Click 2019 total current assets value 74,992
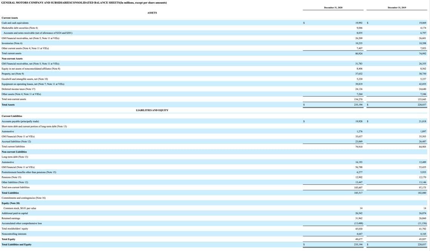430x251 pixels. [422, 54]
